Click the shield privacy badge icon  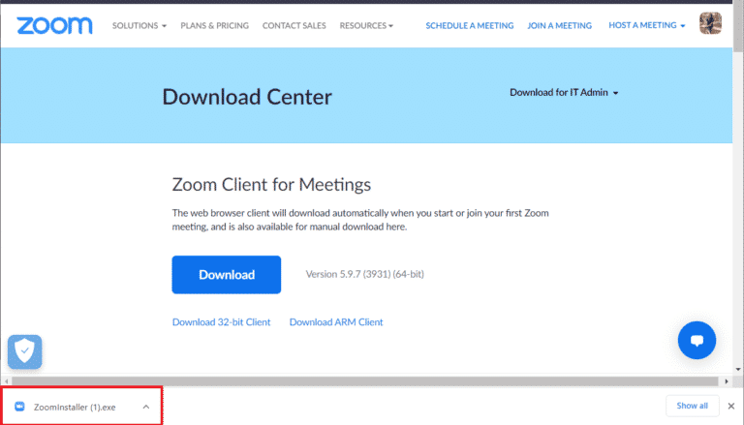(24, 352)
